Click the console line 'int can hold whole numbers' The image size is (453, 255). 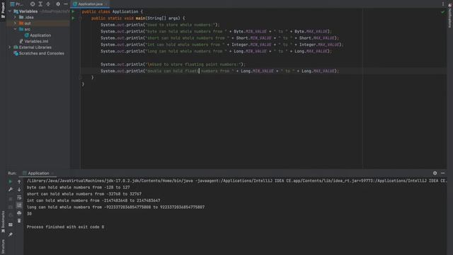[93, 200]
